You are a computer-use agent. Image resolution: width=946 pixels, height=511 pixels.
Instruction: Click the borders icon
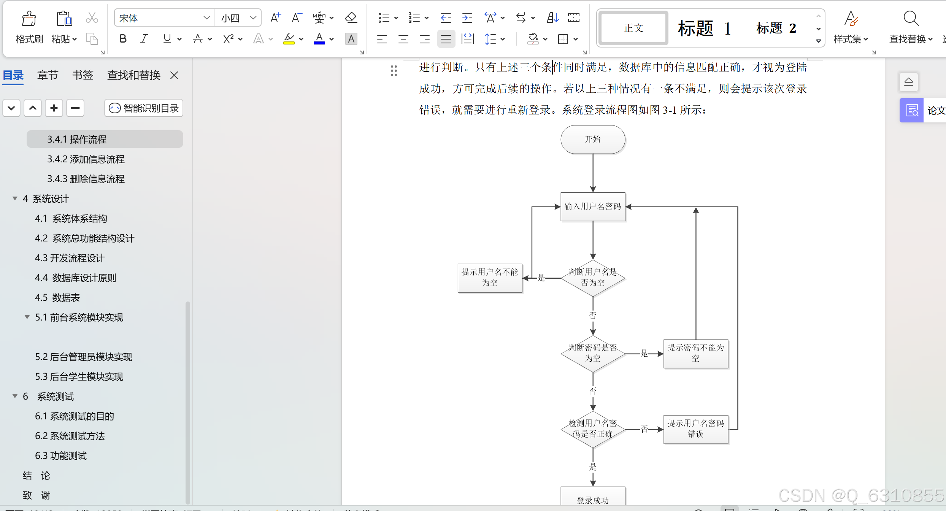tap(563, 38)
